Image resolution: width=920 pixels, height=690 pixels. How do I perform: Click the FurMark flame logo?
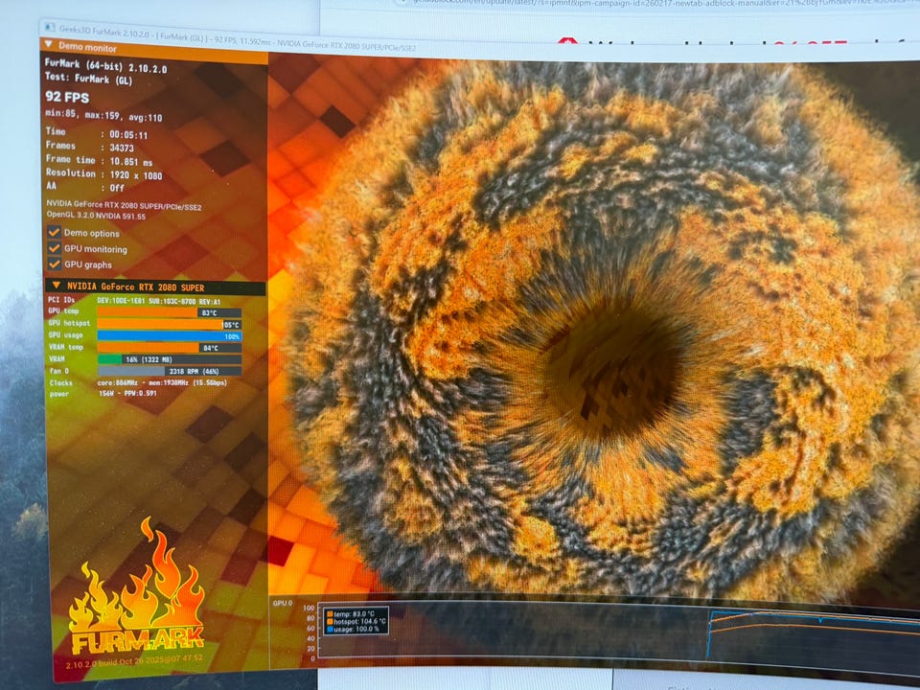(x=137, y=586)
